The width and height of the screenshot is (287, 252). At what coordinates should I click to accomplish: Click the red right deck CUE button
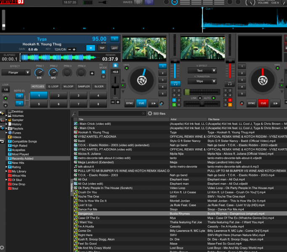(x=263, y=103)
